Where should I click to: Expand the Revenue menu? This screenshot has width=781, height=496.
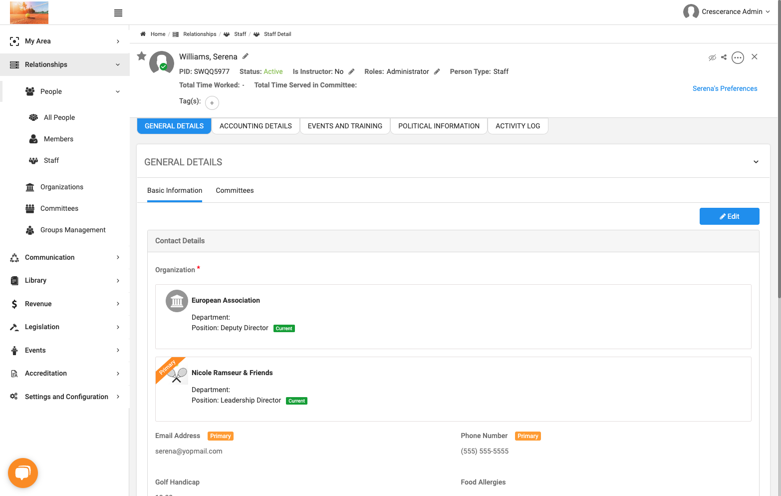[x=65, y=304]
